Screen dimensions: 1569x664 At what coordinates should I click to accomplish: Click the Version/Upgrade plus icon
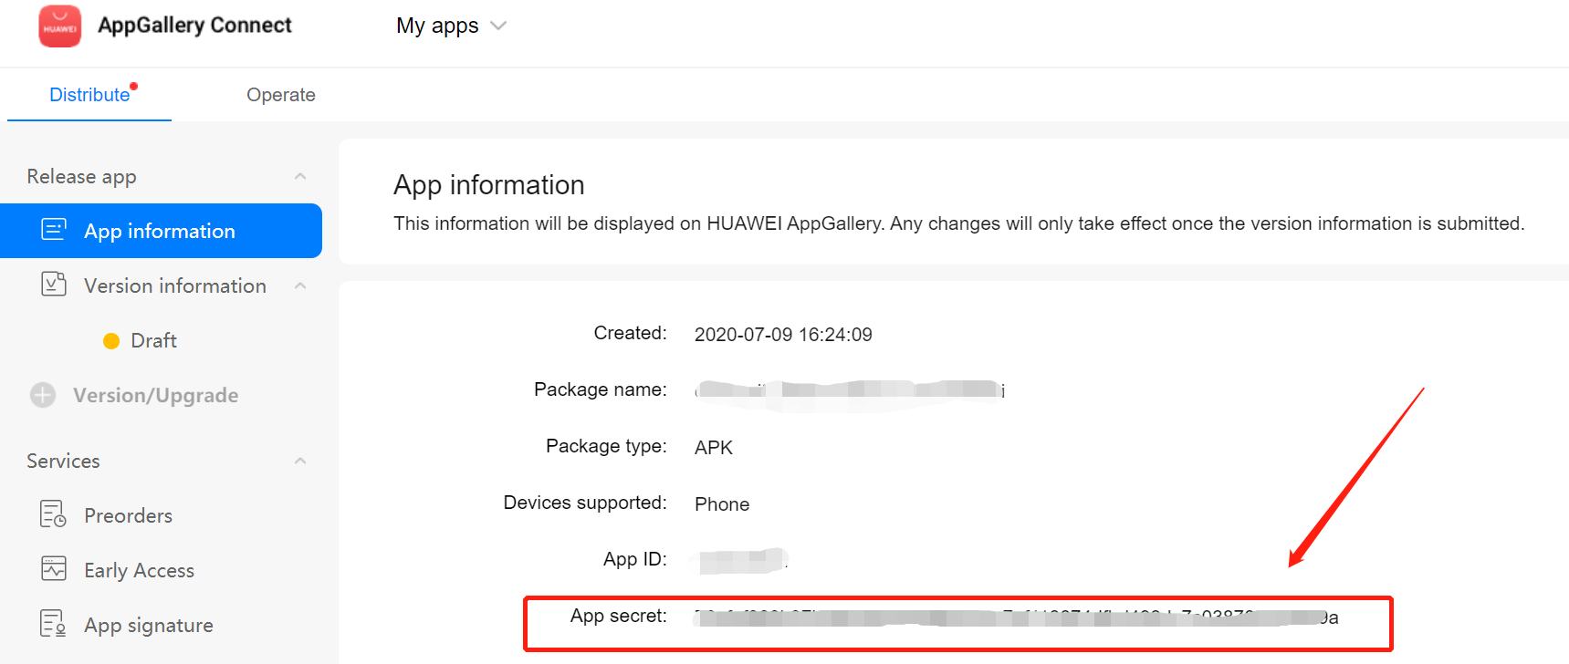point(43,395)
